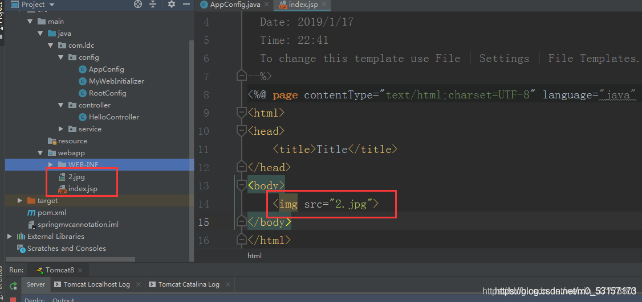The image size is (642, 302).
Task: Close the Tomcat8 run tab
Action: 80,271
